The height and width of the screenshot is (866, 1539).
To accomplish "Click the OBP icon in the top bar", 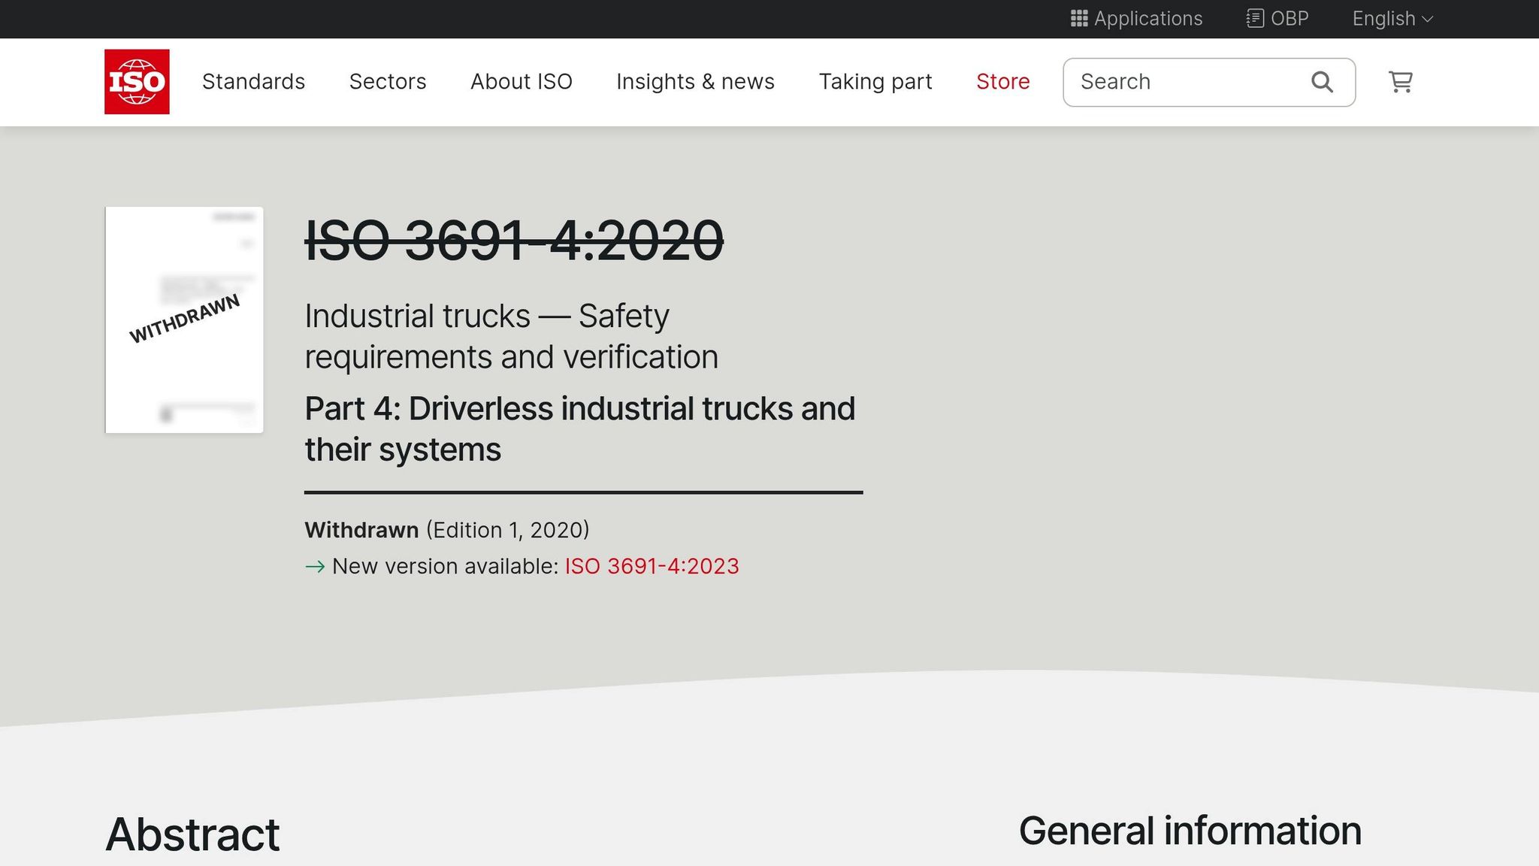I will point(1254,18).
